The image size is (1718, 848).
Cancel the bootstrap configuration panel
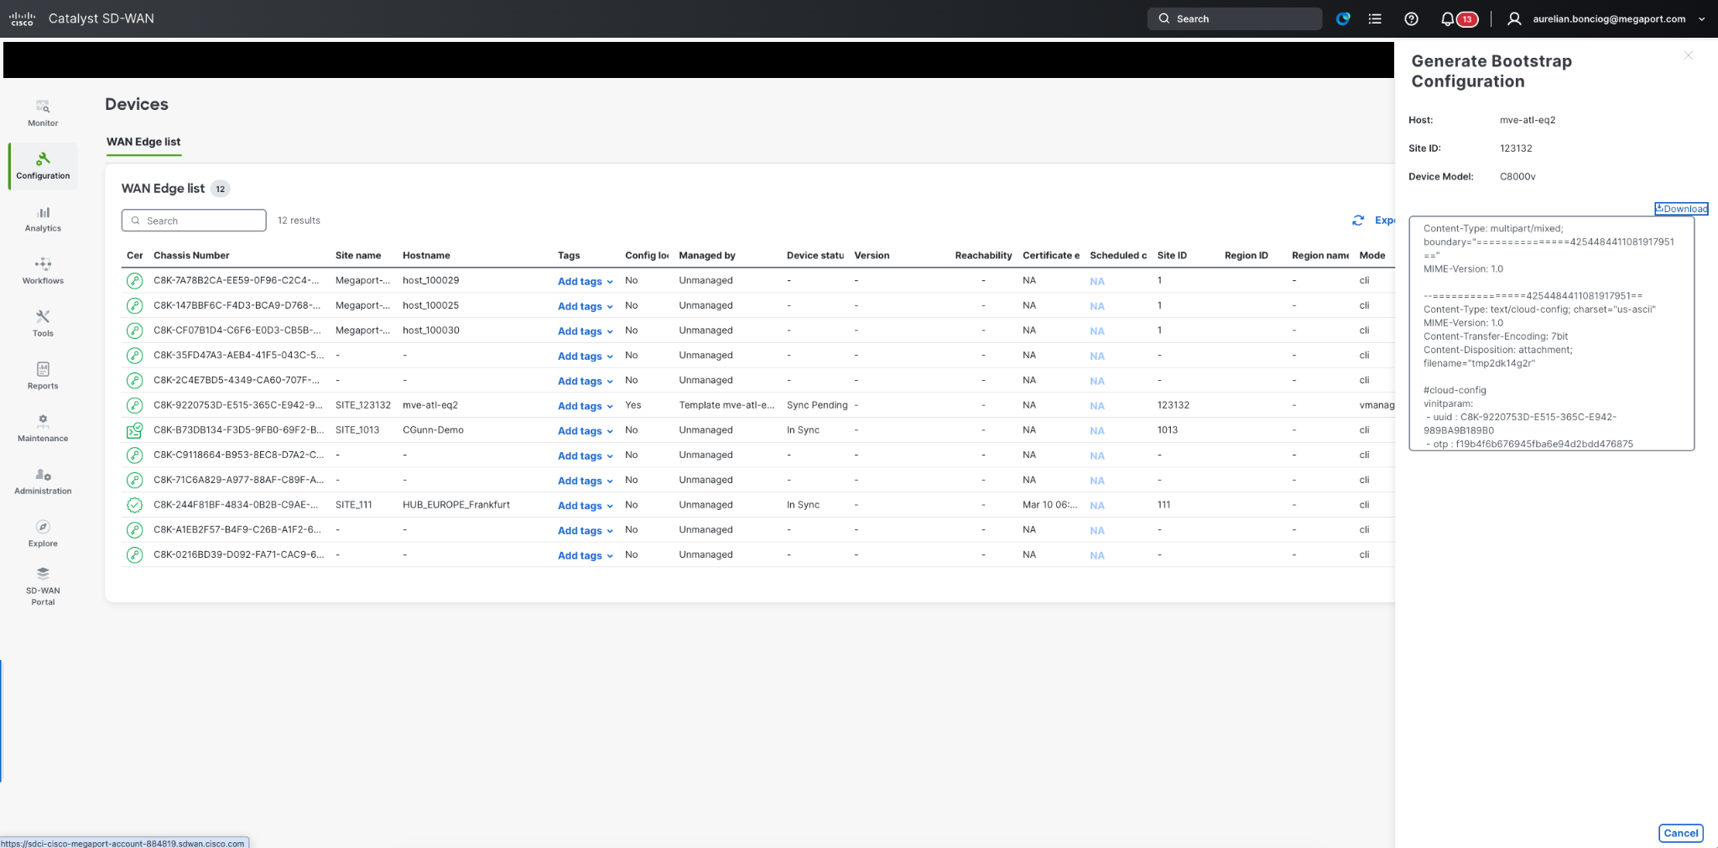(1680, 833)
